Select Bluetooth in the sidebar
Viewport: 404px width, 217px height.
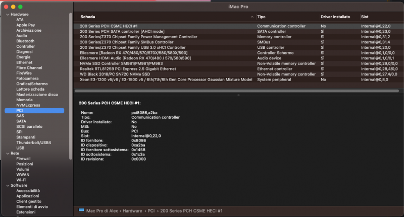pos(25,41)
